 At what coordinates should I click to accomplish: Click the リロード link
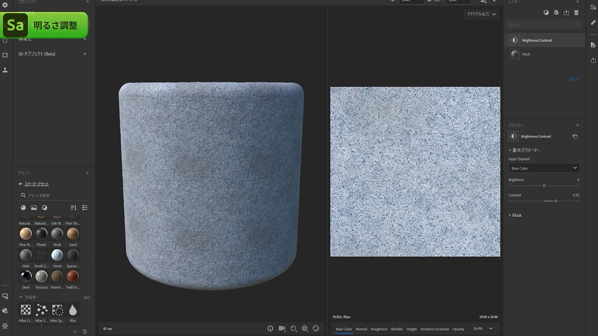pos(574,79)
